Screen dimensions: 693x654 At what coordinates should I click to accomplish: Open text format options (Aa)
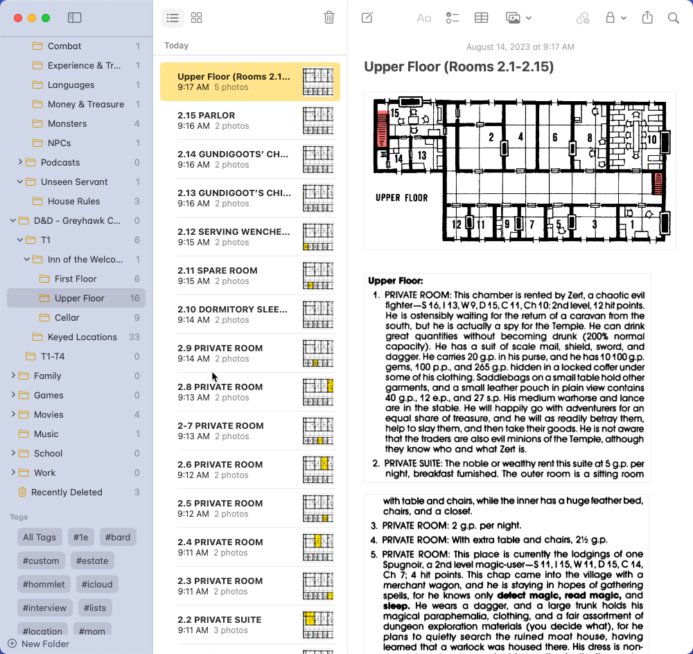tap(424, 18)
